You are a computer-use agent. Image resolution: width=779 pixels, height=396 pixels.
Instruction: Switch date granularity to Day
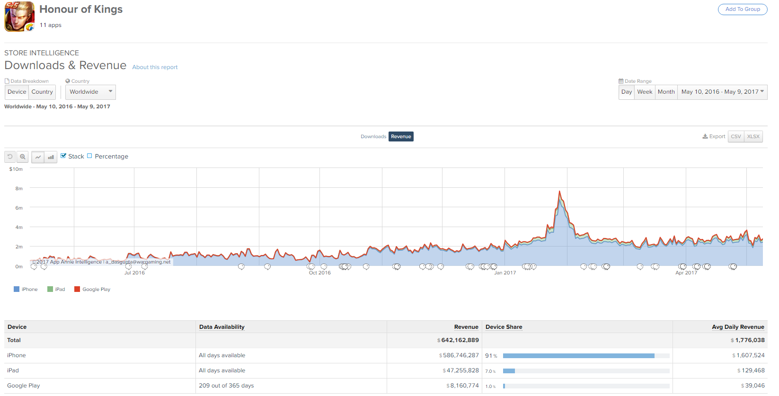pos(627,92)
